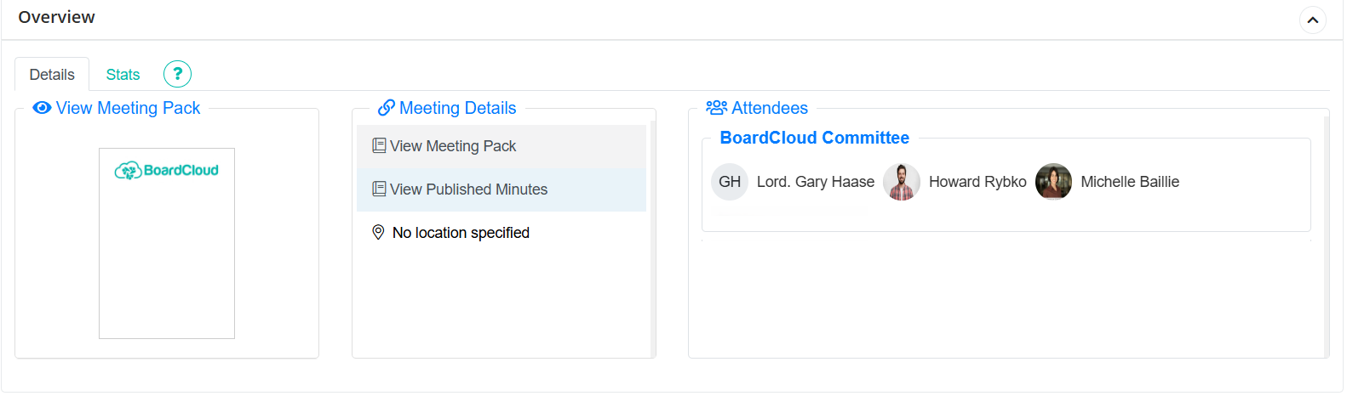Select the Details tab
Viewport: 1347px width, 396px height.
point(52,75)
